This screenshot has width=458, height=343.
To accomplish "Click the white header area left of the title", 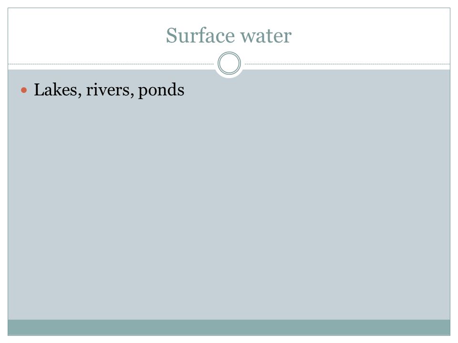I will tap(85, 35).
